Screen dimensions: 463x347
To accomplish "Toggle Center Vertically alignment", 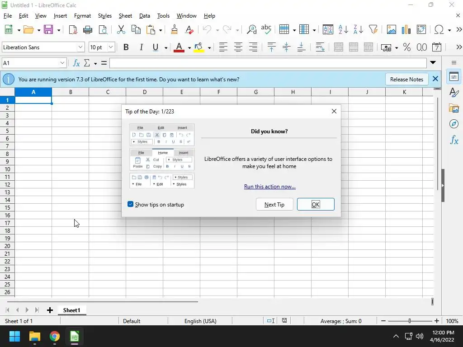I will pos(286,47).
